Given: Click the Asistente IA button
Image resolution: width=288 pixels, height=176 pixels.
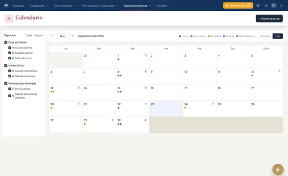Looking at the screenshot, I should pyautogui.click(x=238, y=5).
